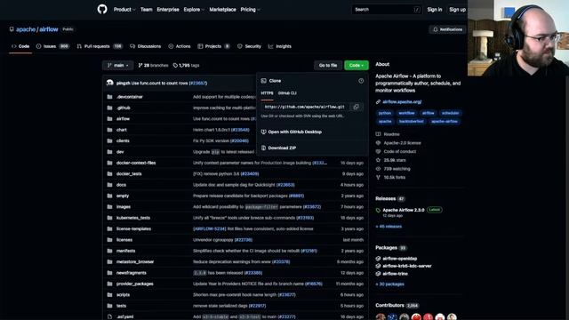Click file icon beside .asf.yaml
The width and height of the screenshot is (569, 320).
(x=109, y=316)
